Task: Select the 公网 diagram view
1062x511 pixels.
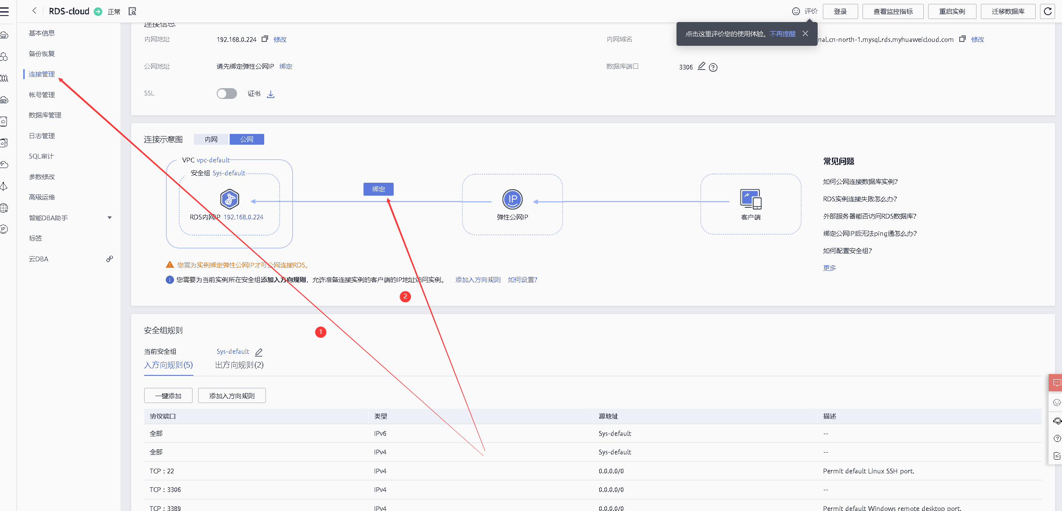Action: (x=247, y=139)
